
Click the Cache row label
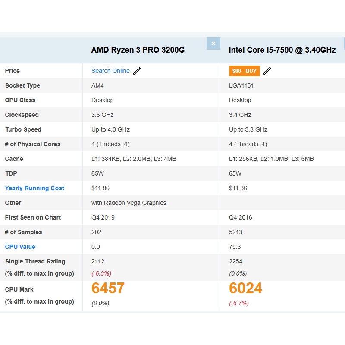[14, 159]
